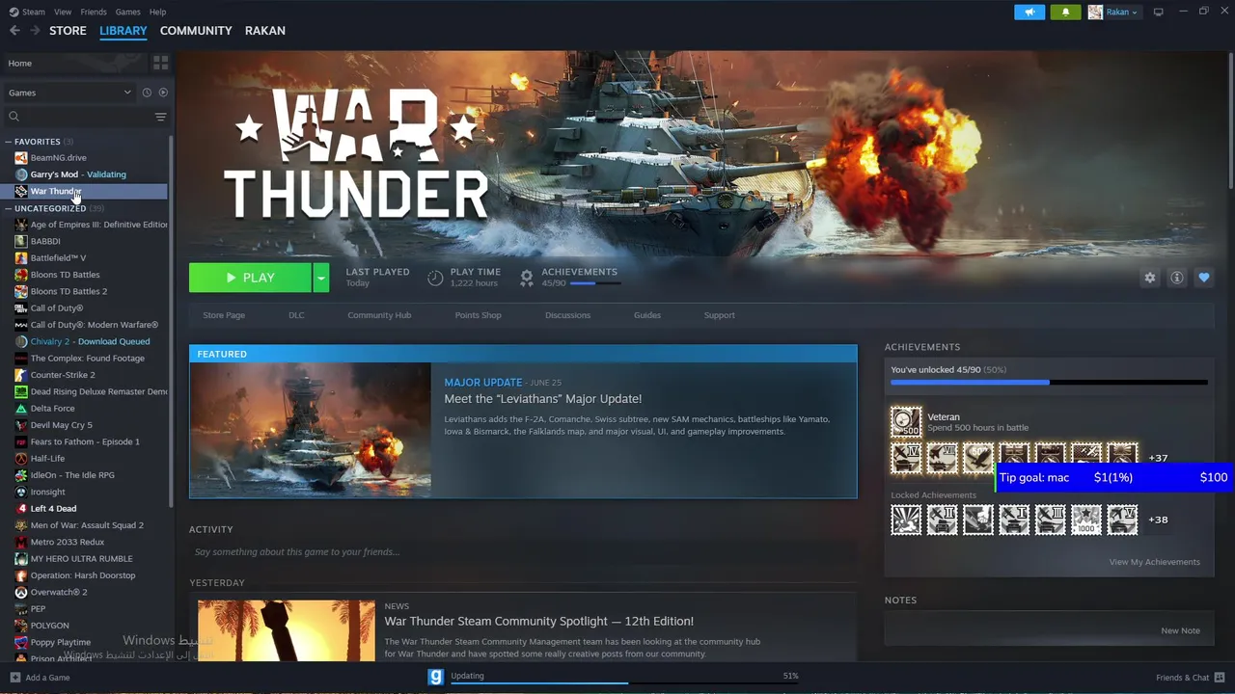This screenshot has width=1235, height=694.
Task: Switch to the Store tab
Action: (68, 31)
